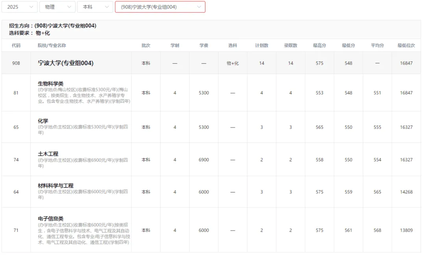Viewport: 425px width, 255px height.
Task: Click 物+化 in the 选科 column
Action: coord(233,63)
